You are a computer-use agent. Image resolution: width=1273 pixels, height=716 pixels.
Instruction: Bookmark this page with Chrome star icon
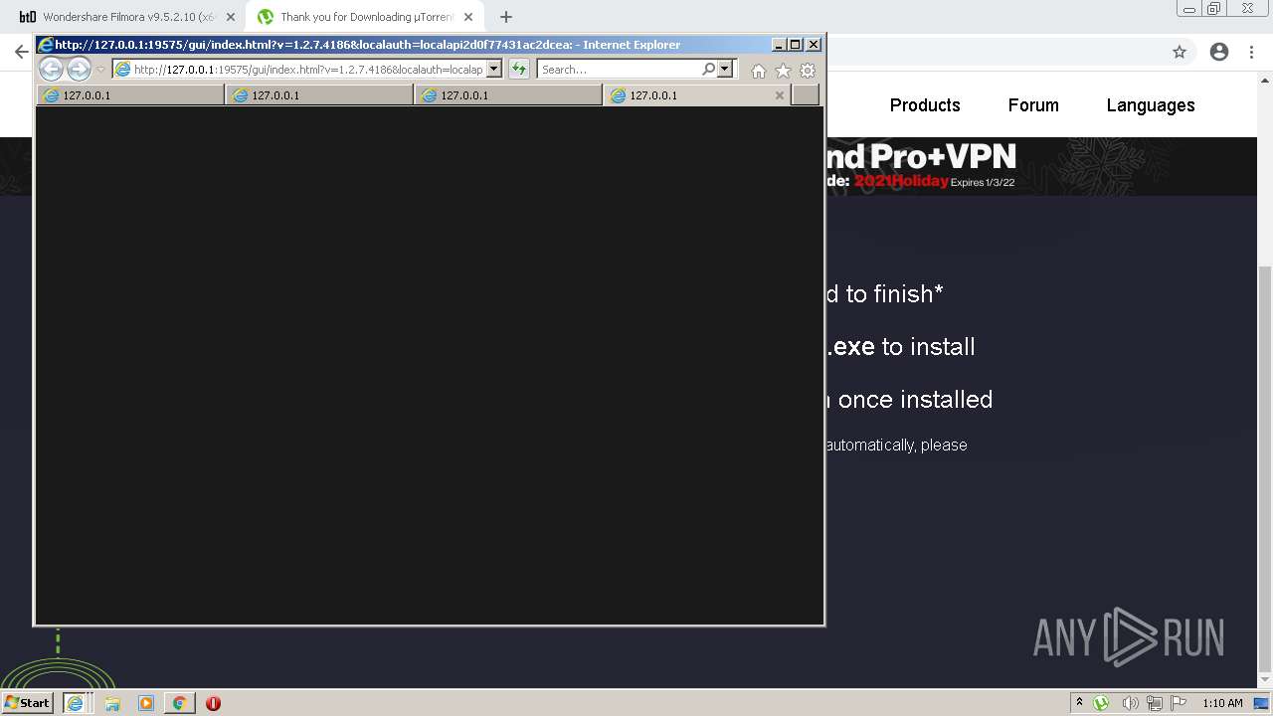coord(1180,52)
